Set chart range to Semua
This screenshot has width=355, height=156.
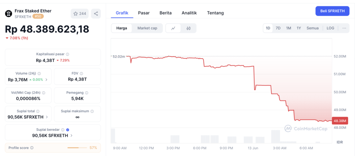(313, 28)
